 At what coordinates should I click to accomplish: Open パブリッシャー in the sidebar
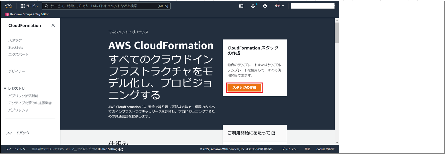coord(20,110)
